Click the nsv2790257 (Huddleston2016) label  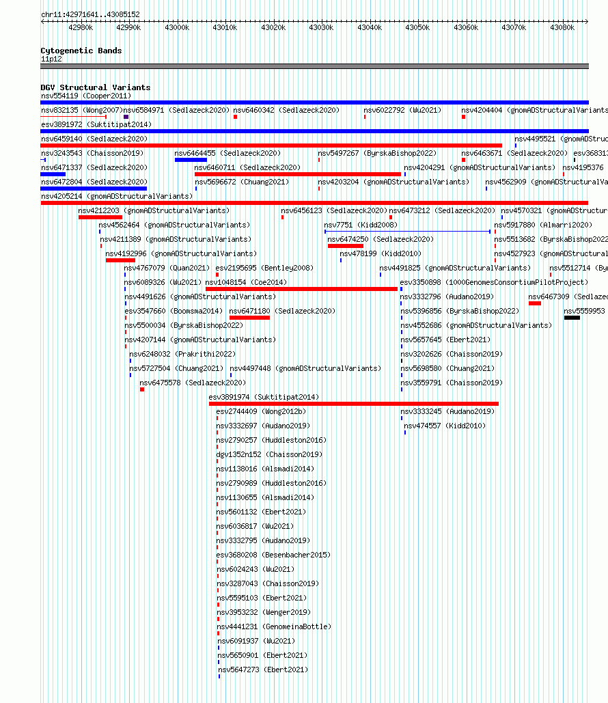[x=271, y=440]
